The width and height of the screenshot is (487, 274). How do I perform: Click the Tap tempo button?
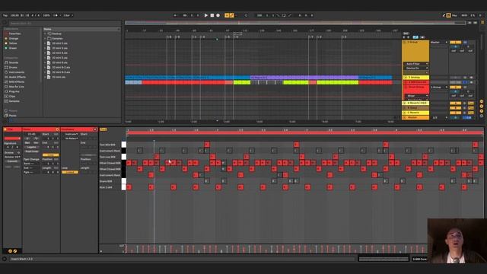tap(5, 15)
